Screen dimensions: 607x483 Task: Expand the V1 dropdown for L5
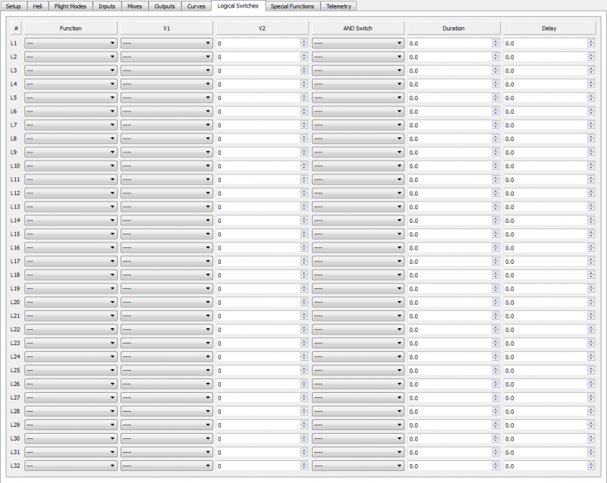click(x=166, y=98)
